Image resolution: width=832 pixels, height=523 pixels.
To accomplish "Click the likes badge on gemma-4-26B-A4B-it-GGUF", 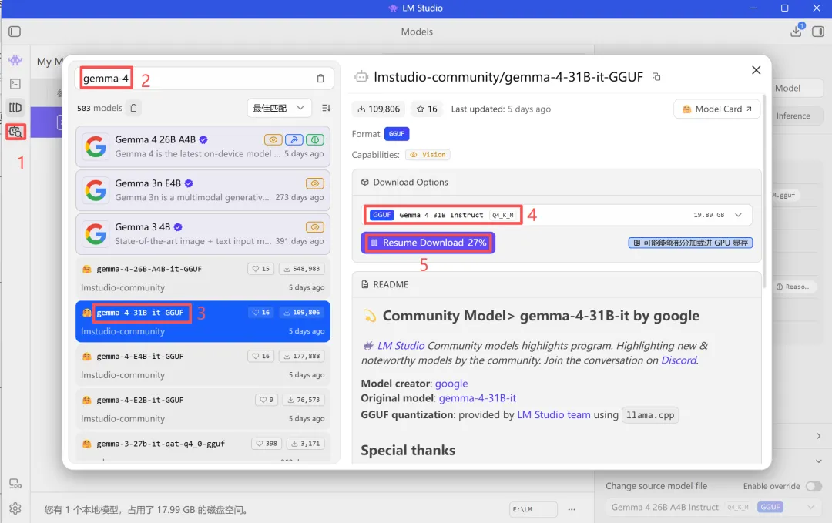I will coord(260,269).
